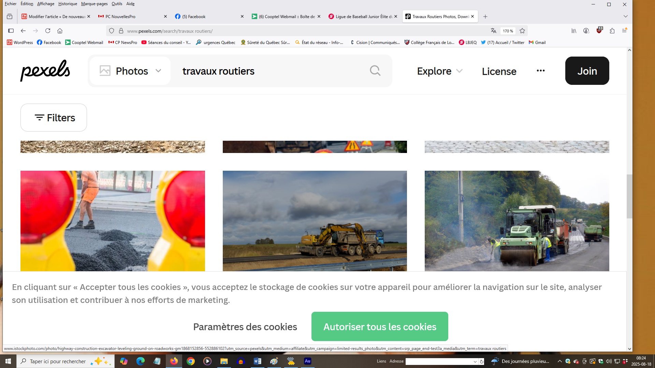Open Paramètres des cookies link

click(x=245, y=326)
